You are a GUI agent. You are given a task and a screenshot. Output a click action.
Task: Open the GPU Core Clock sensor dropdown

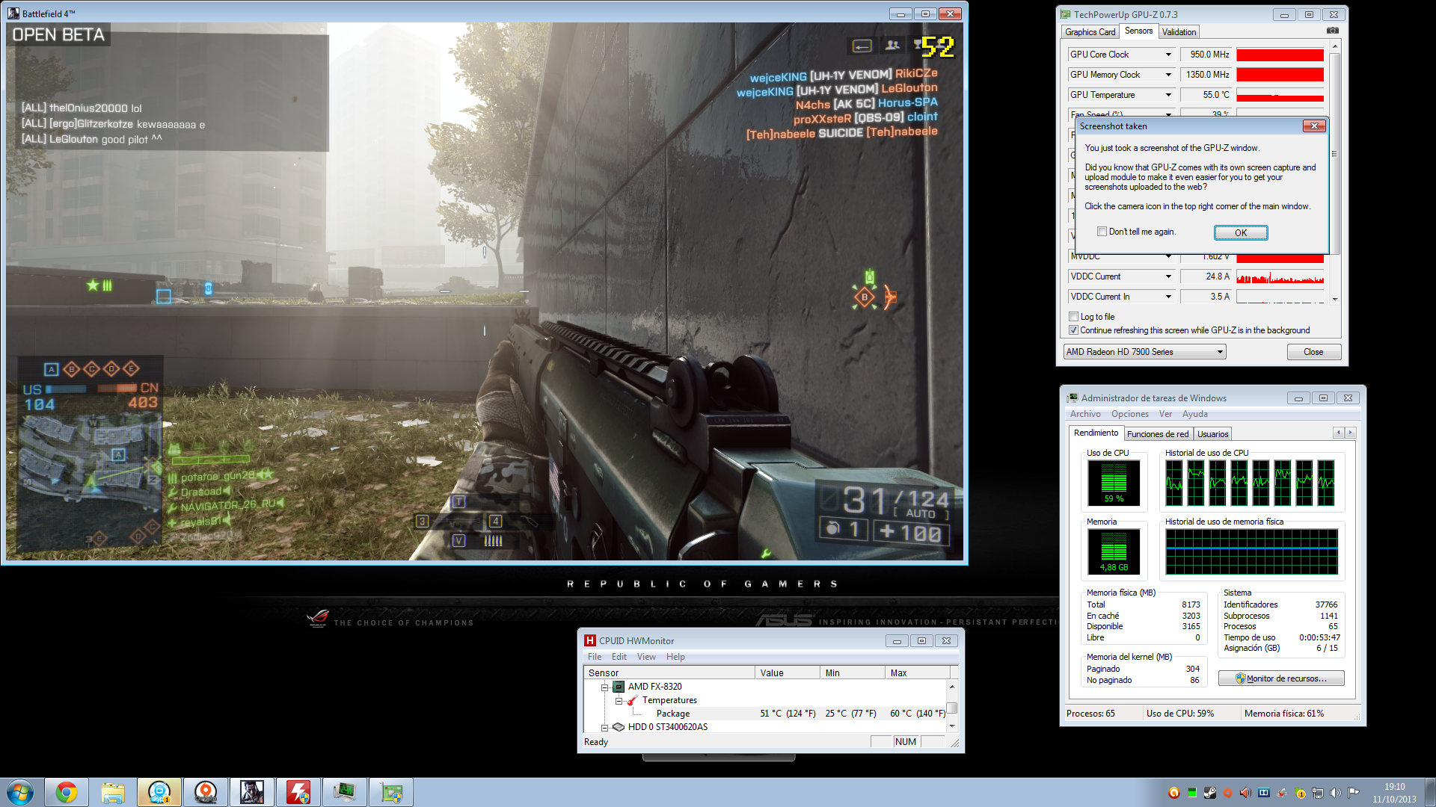[1168, 55]
